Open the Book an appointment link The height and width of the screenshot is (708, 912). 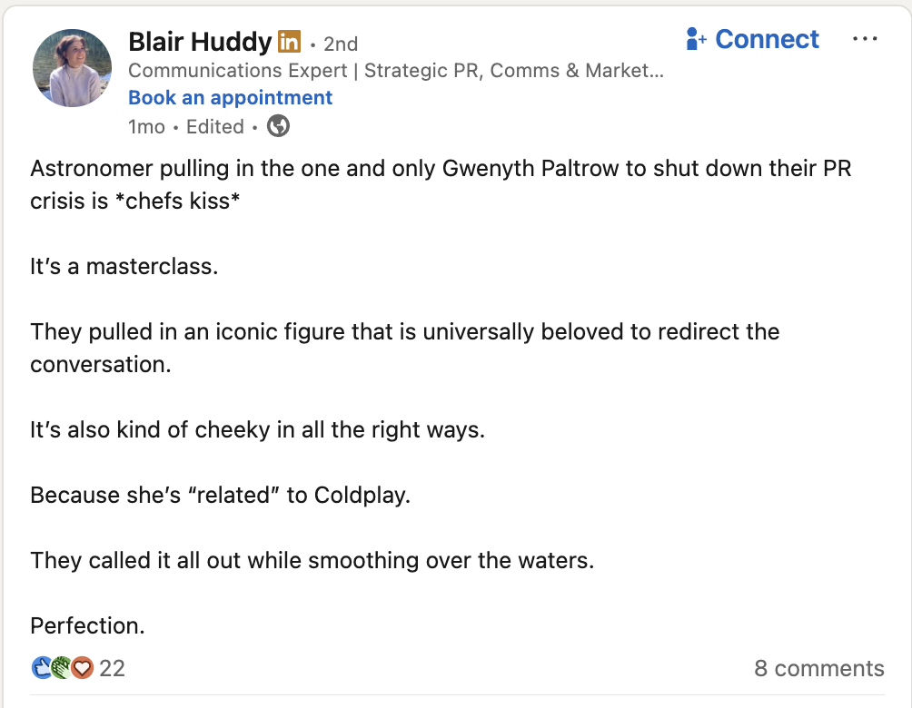tap(230, 97)
